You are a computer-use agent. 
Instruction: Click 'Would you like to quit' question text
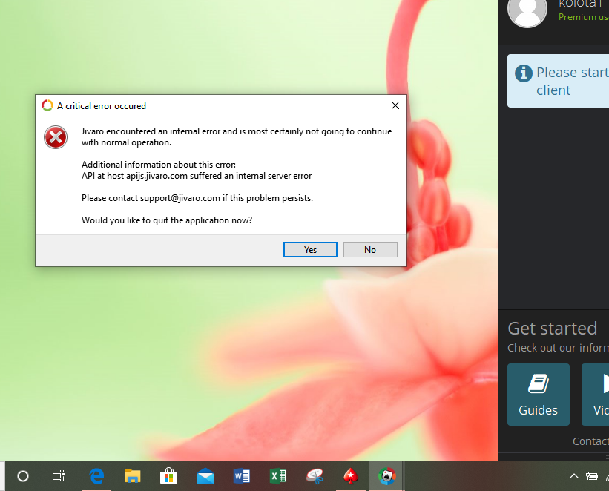pyautogui.click(x=167, y=220)
